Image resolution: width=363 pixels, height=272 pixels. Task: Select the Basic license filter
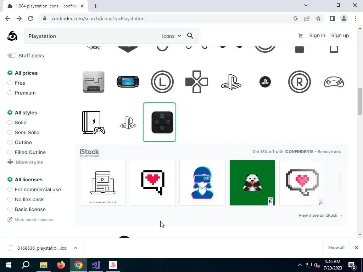[10, 209]
